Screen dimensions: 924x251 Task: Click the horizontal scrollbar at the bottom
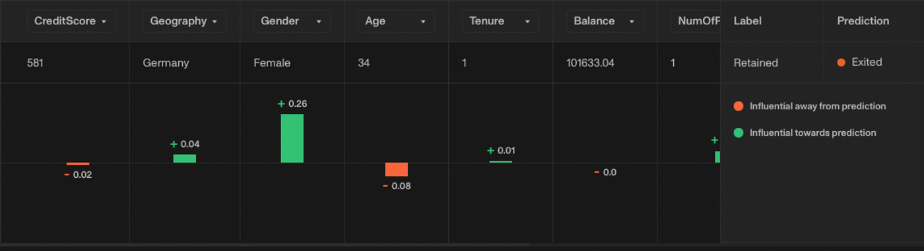(x=264, y=246)
